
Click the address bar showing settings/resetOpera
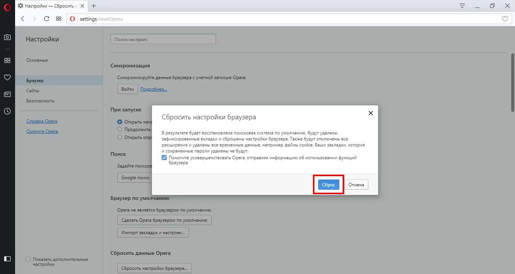pyautogui.click(x=288, y=19)
